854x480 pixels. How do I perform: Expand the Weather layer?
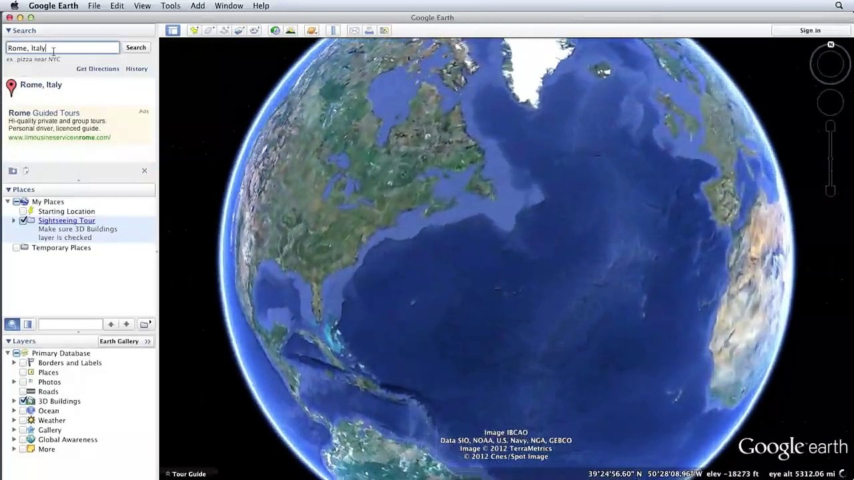point(14,421)
